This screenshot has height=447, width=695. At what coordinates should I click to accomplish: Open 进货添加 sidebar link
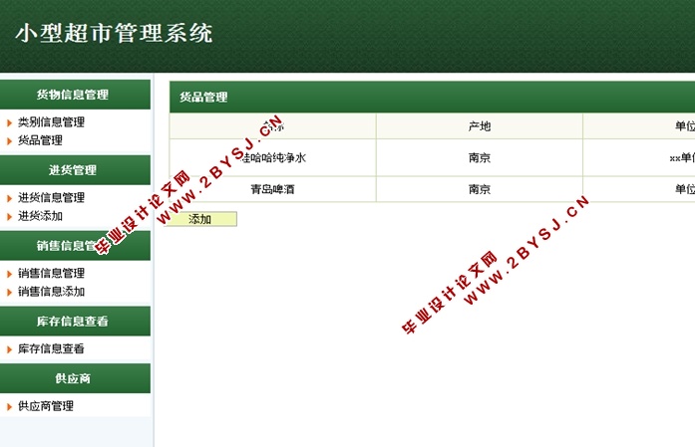(x=40, y=216)
